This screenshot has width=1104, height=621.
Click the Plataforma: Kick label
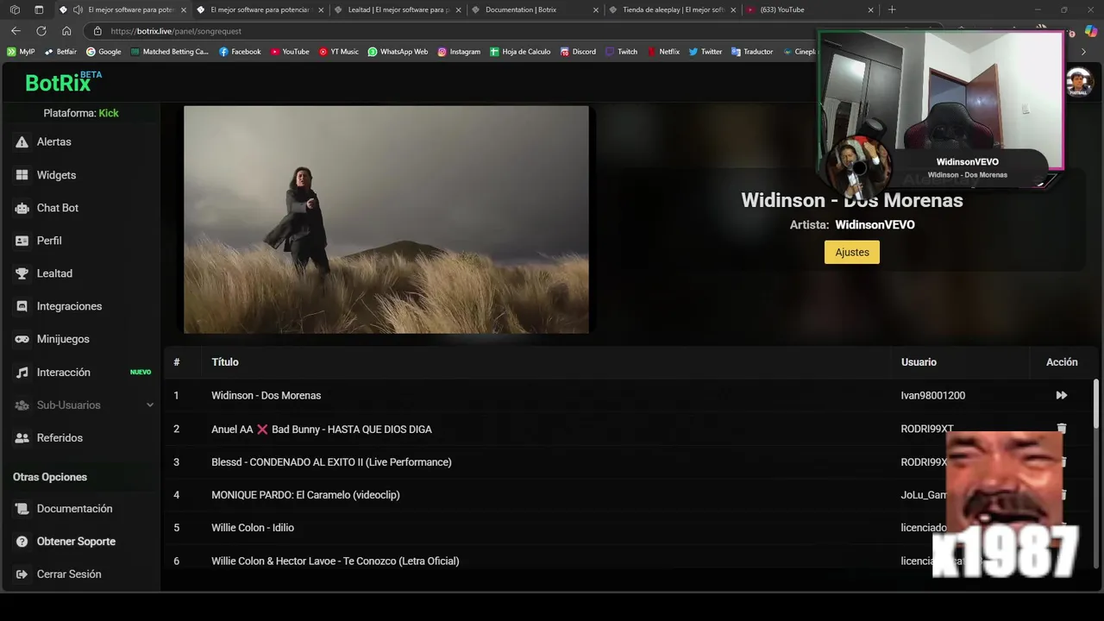(x=81, y=113)
